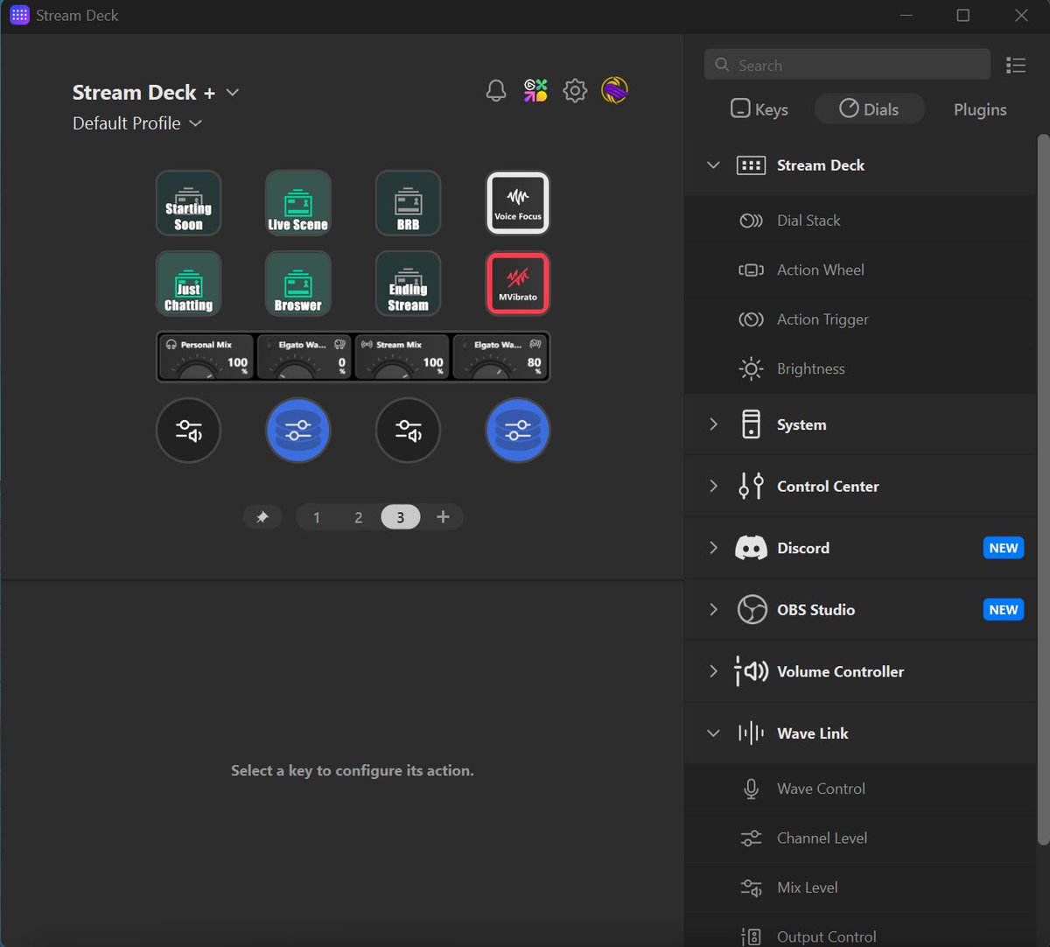
Task: Click the action list vertical scrollbar
Action: 1042,490
